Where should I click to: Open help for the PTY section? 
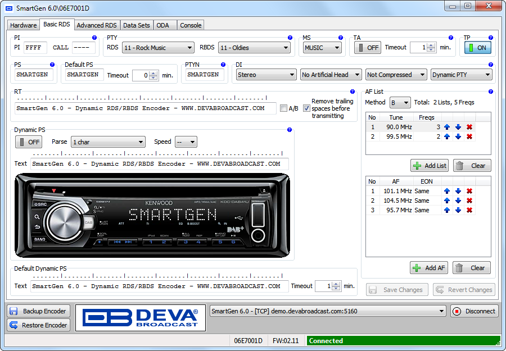tap(290, 38)
